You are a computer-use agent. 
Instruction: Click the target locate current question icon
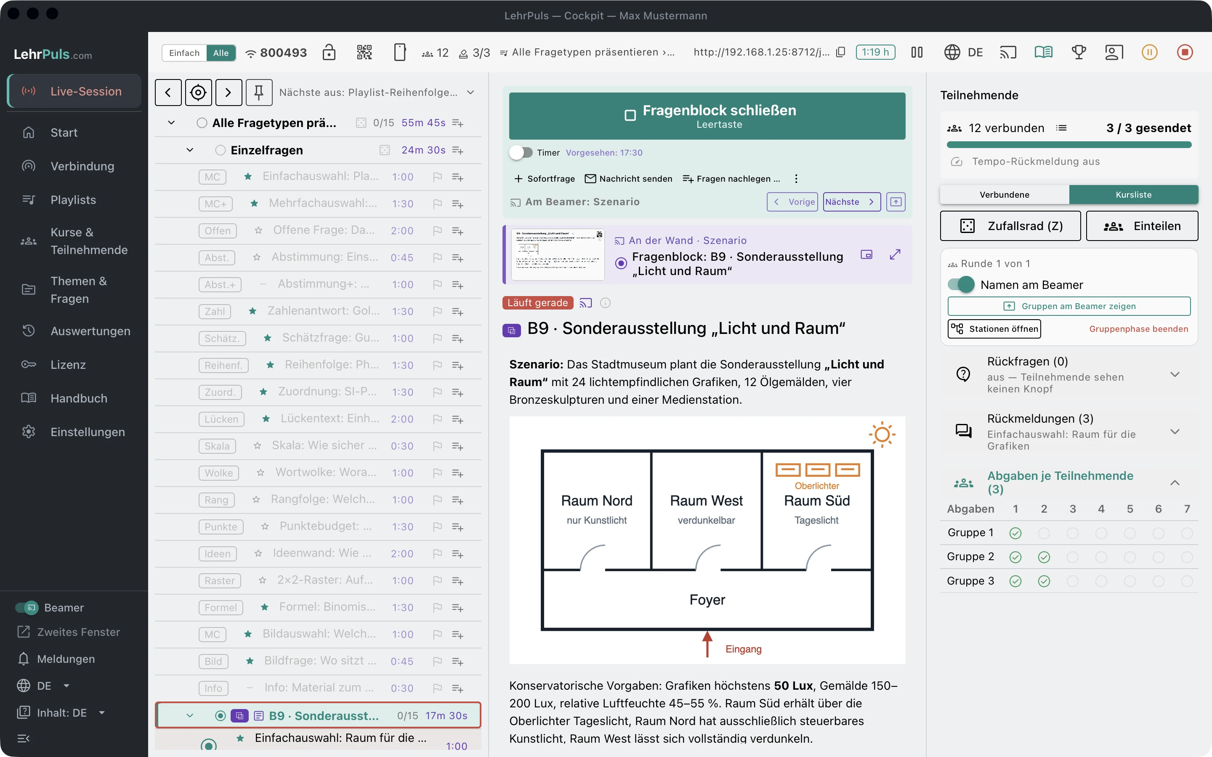[198, 93]
